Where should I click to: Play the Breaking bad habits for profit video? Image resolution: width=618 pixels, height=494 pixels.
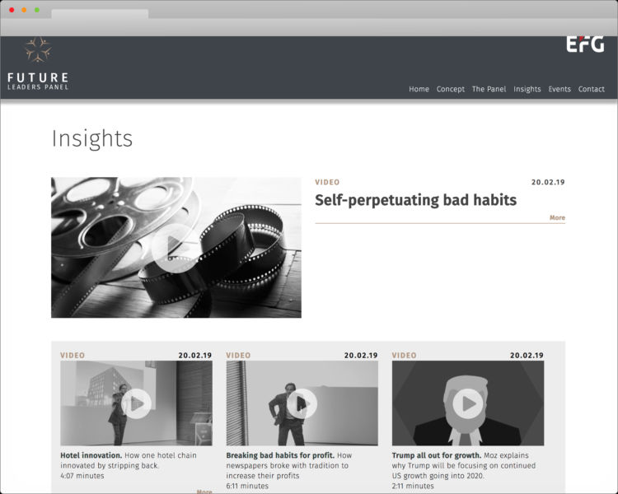pos(302,403)
